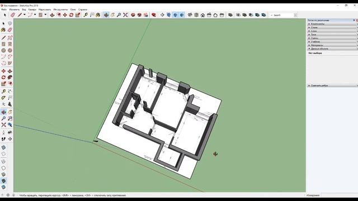Select the Dimensions tool in the left tool set

coord(10,92)
